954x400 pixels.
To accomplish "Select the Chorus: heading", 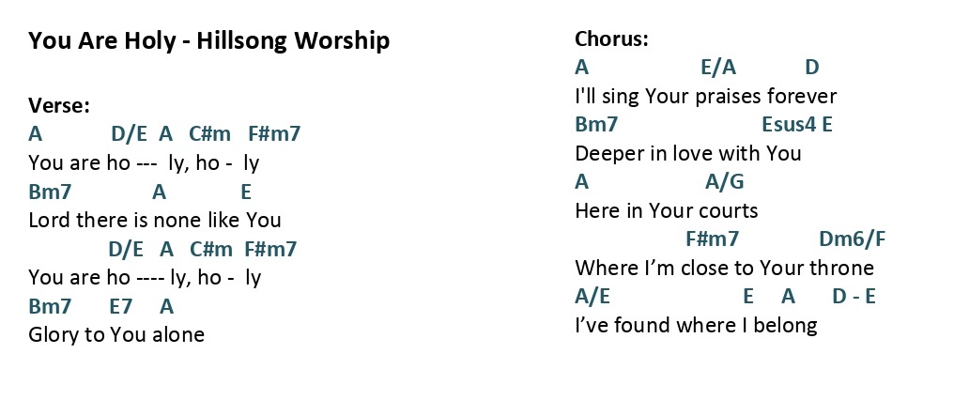I will (611, 39).
